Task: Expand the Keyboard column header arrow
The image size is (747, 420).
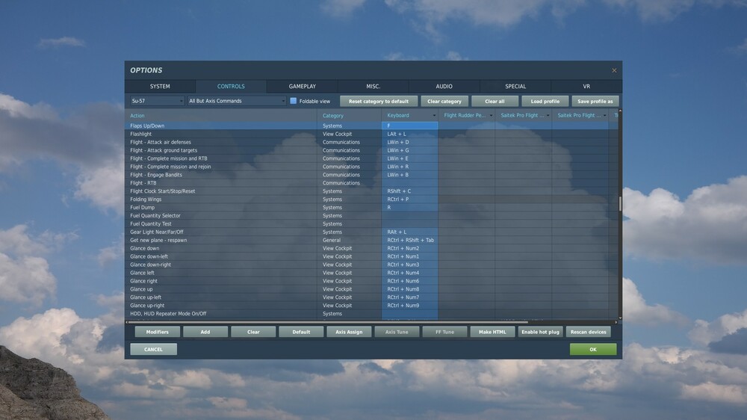Action: tap(434, 115)
